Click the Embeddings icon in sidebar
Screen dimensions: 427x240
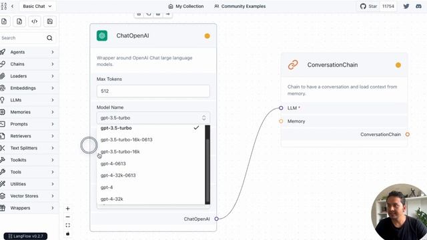3,88
